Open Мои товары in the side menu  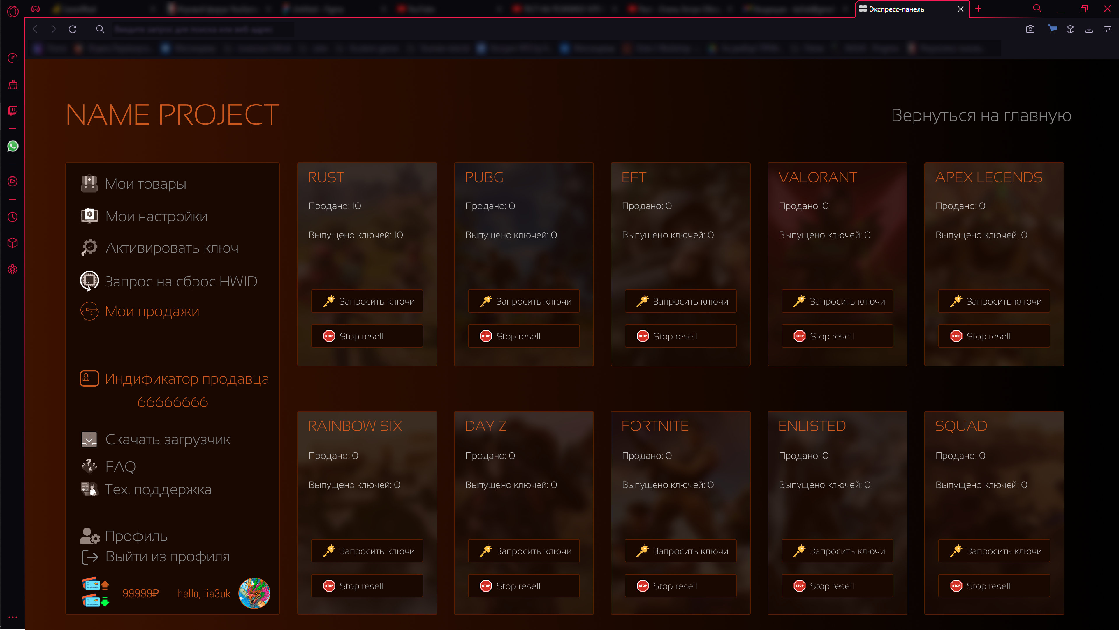click(x=133, y=183)
